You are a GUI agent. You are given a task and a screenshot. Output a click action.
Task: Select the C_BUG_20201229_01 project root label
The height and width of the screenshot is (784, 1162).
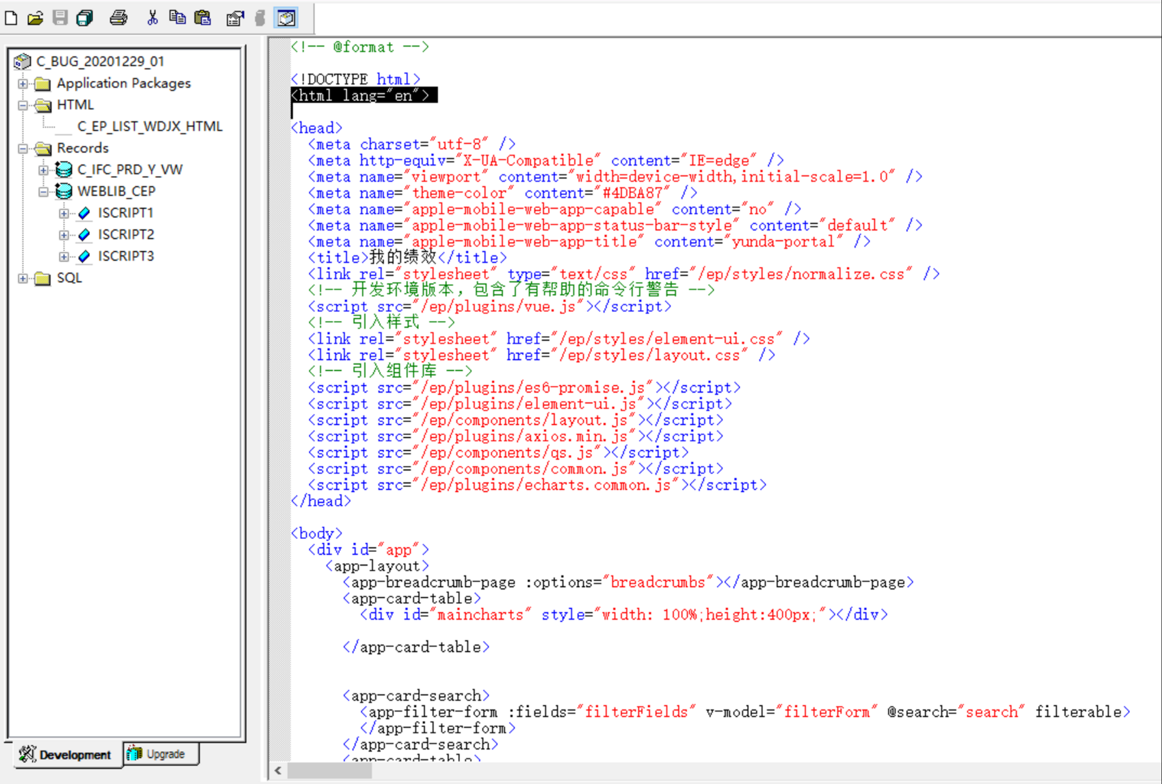pos(100,61)
